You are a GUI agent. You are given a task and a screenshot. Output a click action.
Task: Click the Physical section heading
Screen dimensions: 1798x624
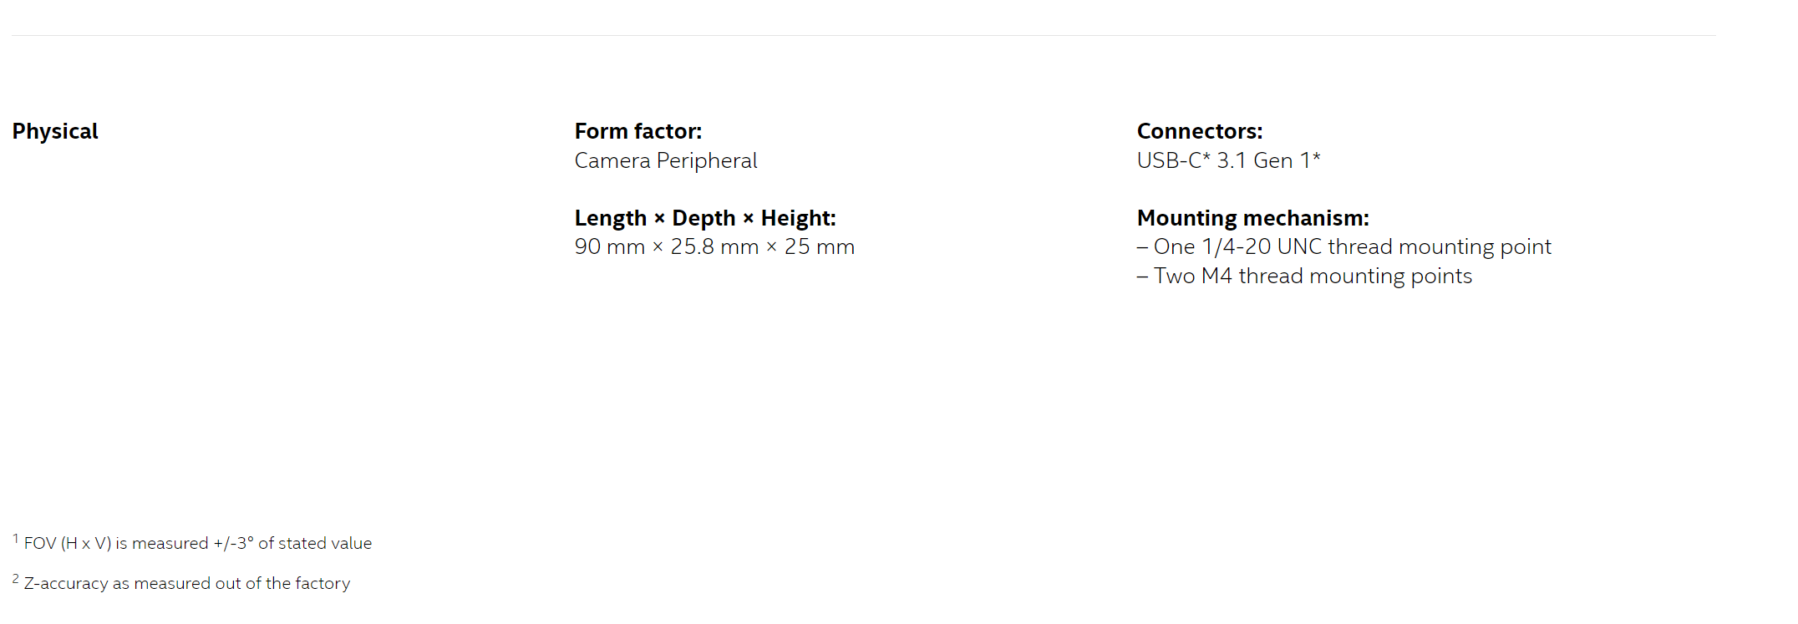[x=55, y=132]
